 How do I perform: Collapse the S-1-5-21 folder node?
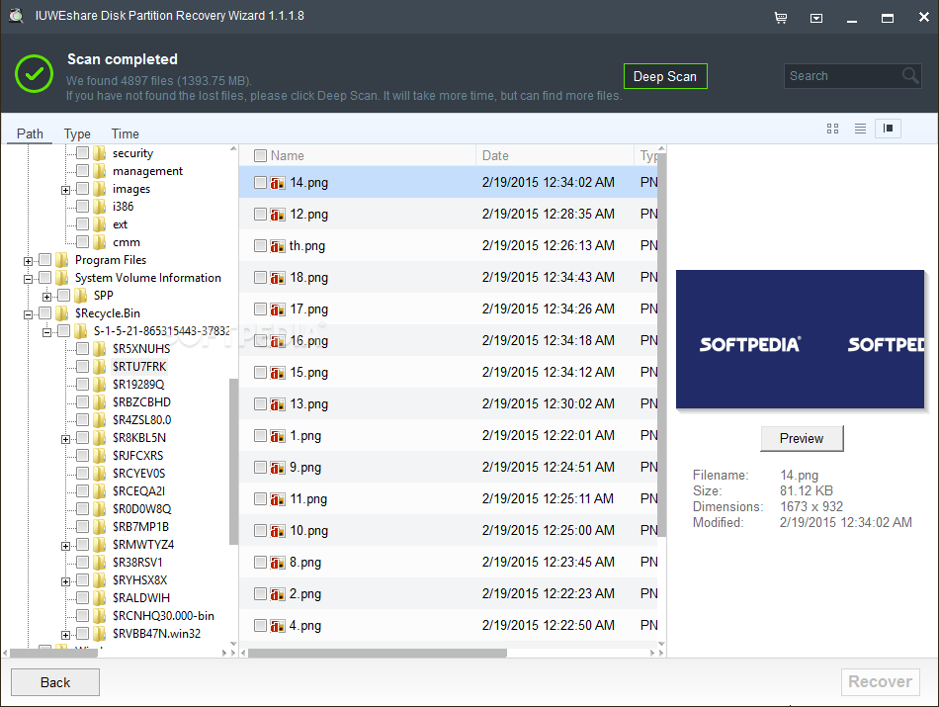click(x=47, y=332)
